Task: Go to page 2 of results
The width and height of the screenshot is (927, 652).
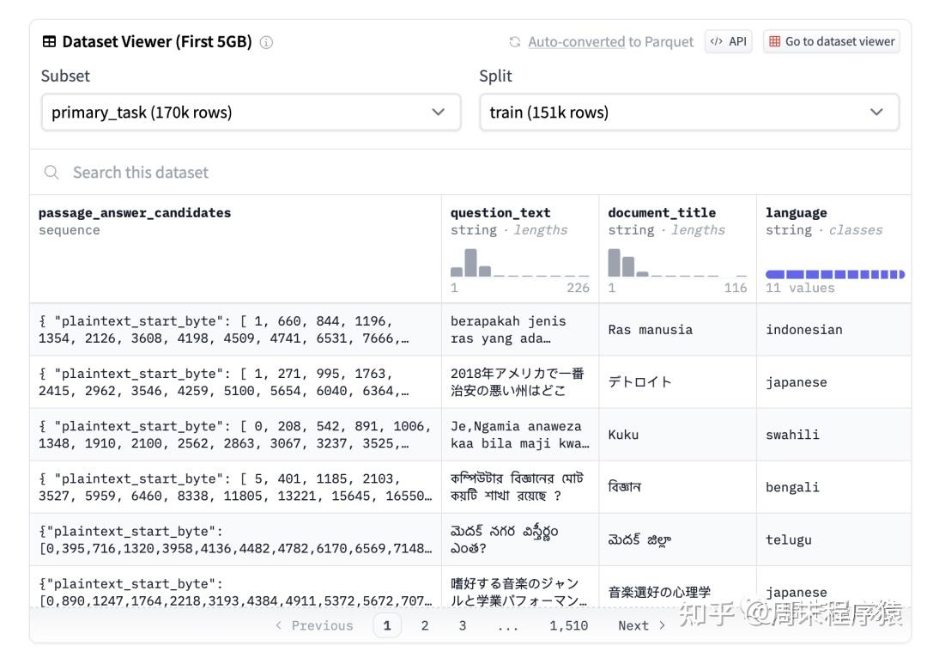Action: point(424,625)
